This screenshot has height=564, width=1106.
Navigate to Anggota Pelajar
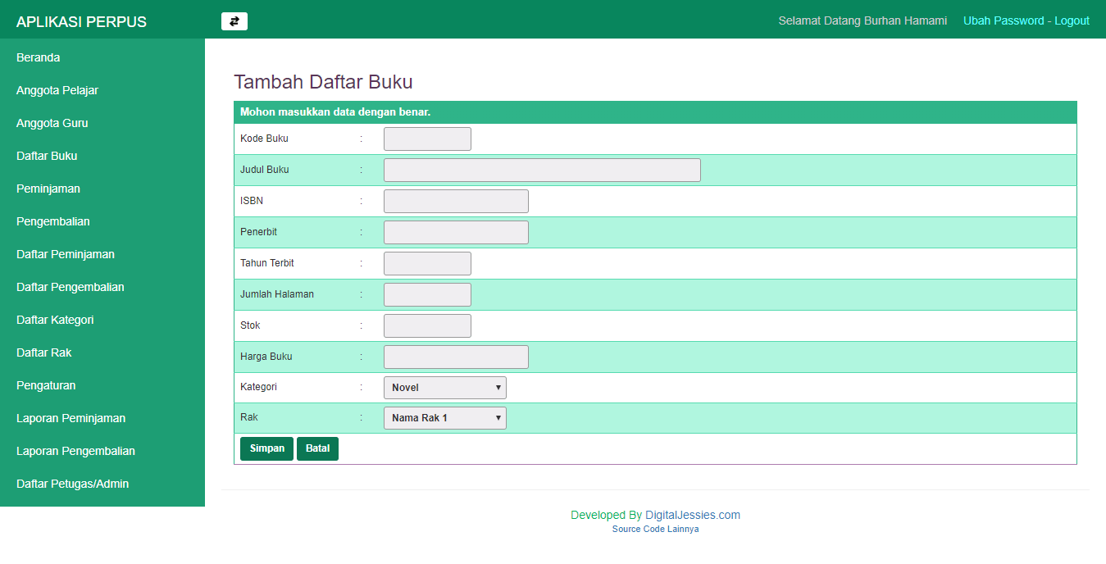click(x=57, y=90)
